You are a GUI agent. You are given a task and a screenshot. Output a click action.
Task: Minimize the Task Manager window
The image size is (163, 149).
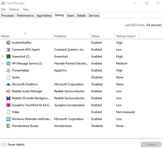[x=135, y=3]
